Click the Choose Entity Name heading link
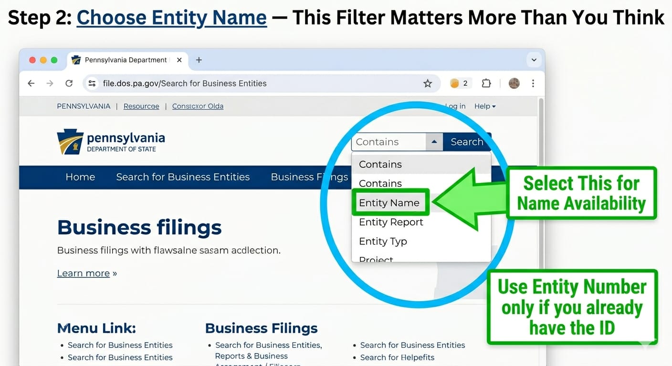 172,18
